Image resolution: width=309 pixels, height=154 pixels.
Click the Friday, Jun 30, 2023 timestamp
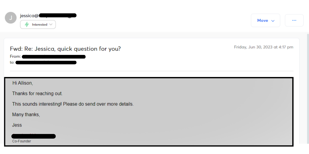[263, 47]
